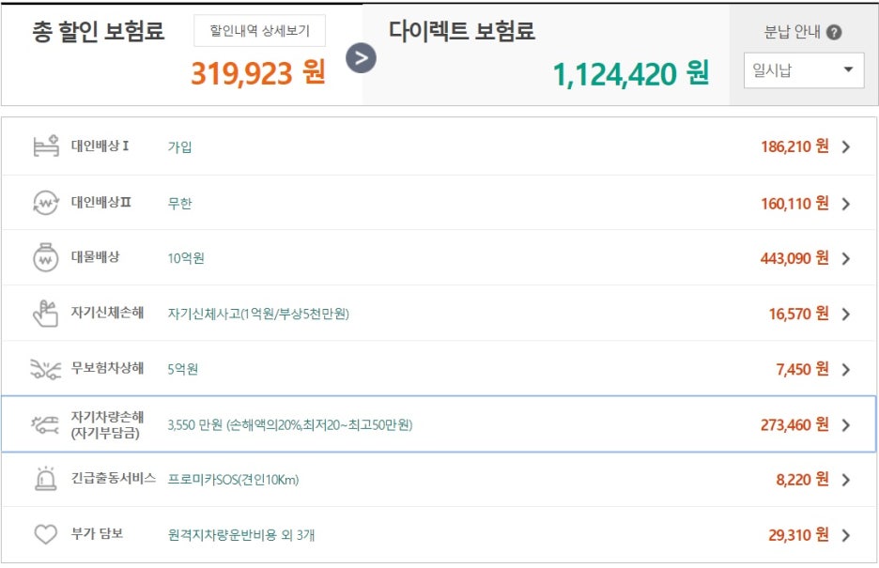Click the 자기신체손해 injured hand icon
The height and width of the screenshot is (568, 879).
(46, 314)
